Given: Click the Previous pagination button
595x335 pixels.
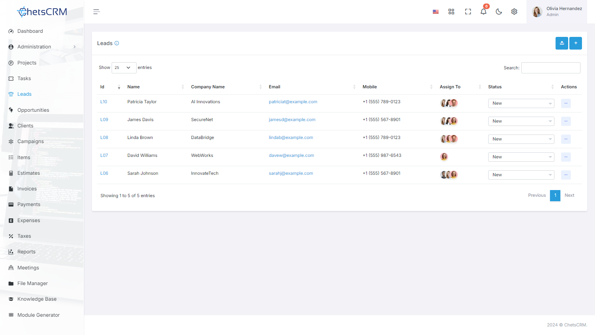Looking at the screenshot, I should point(537,195).
